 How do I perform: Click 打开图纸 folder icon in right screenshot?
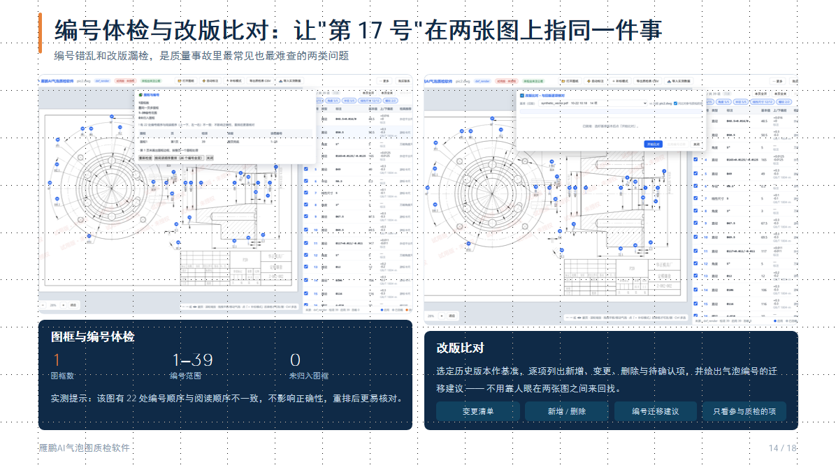coord(563,82)
